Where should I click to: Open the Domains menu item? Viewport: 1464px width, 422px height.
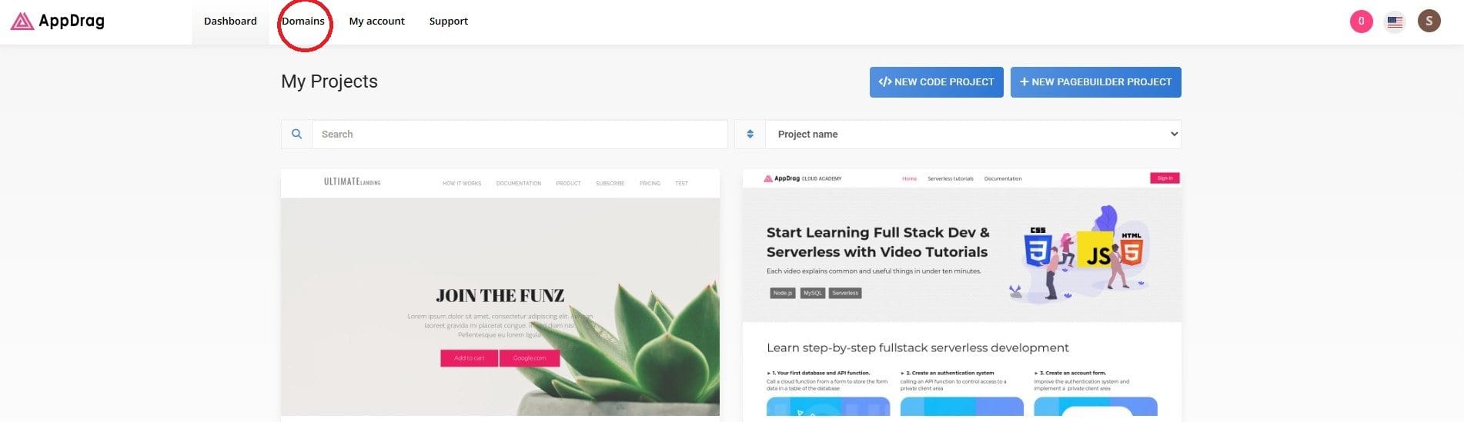pos(303,22)
